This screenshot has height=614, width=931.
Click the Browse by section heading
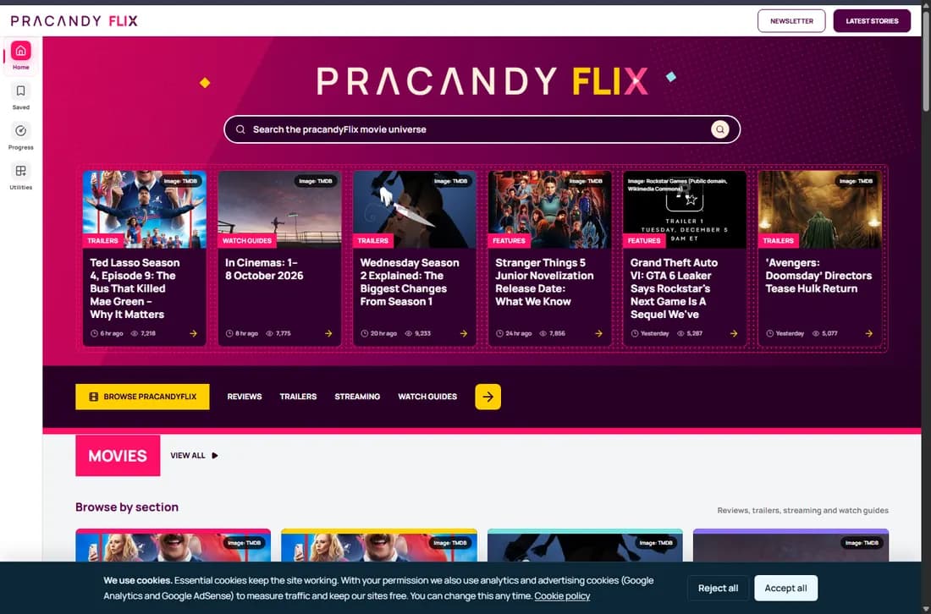click(126, 507)
